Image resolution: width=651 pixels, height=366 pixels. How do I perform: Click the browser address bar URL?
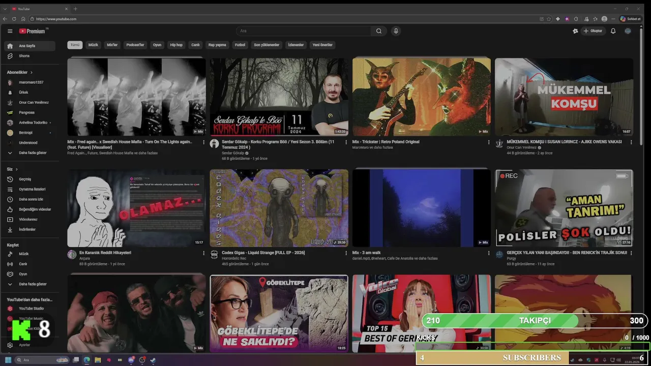click(56, 19)
